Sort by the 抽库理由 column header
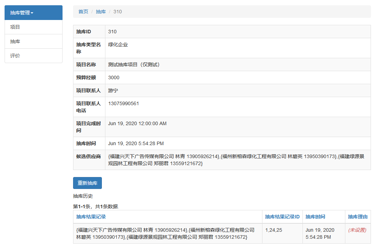This screenshot has height=251, width=378. tap(358, 217)
